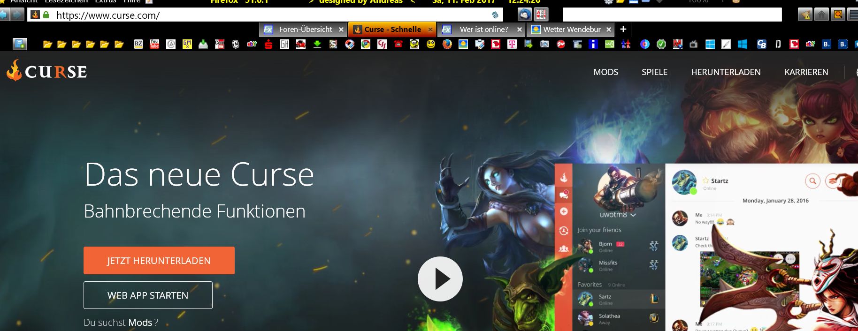Close the Wer ist online? tab
The image size is (858, 331).
(x=520, y=30)
